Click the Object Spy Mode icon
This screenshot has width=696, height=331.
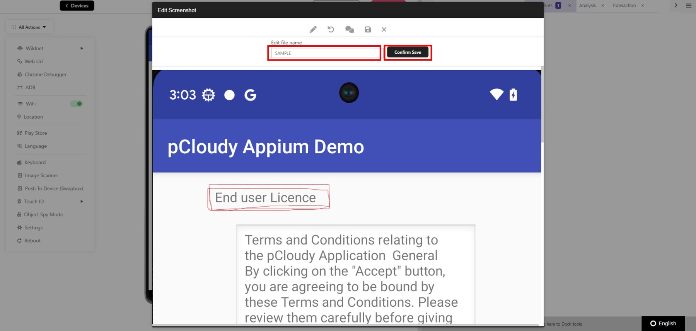click(x=19, y=214)
